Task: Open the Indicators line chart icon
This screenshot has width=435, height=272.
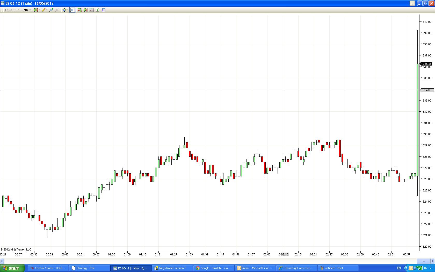Action: (x=92, y=10)
